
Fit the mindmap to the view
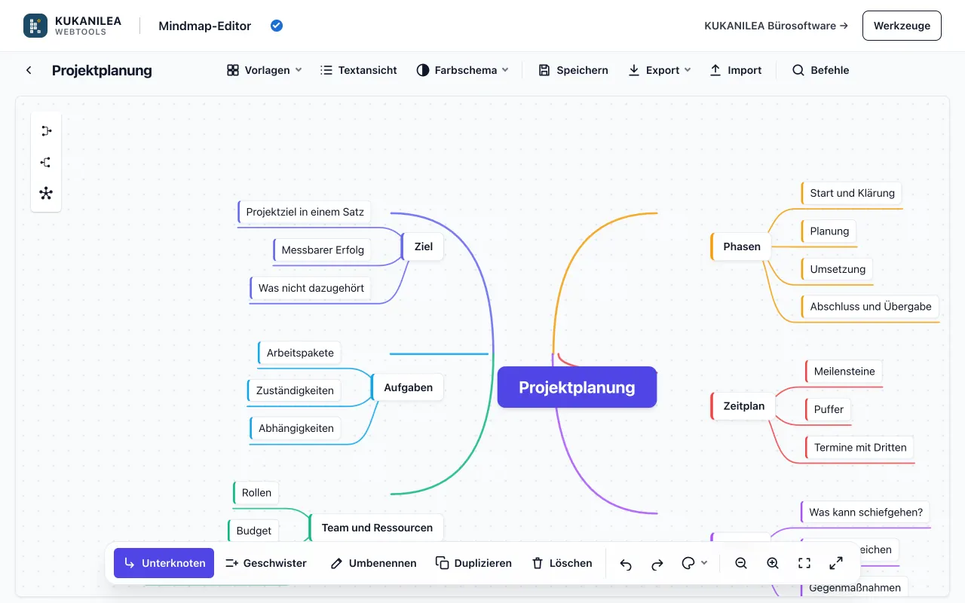pyautogui.click(x=804, y=563)
